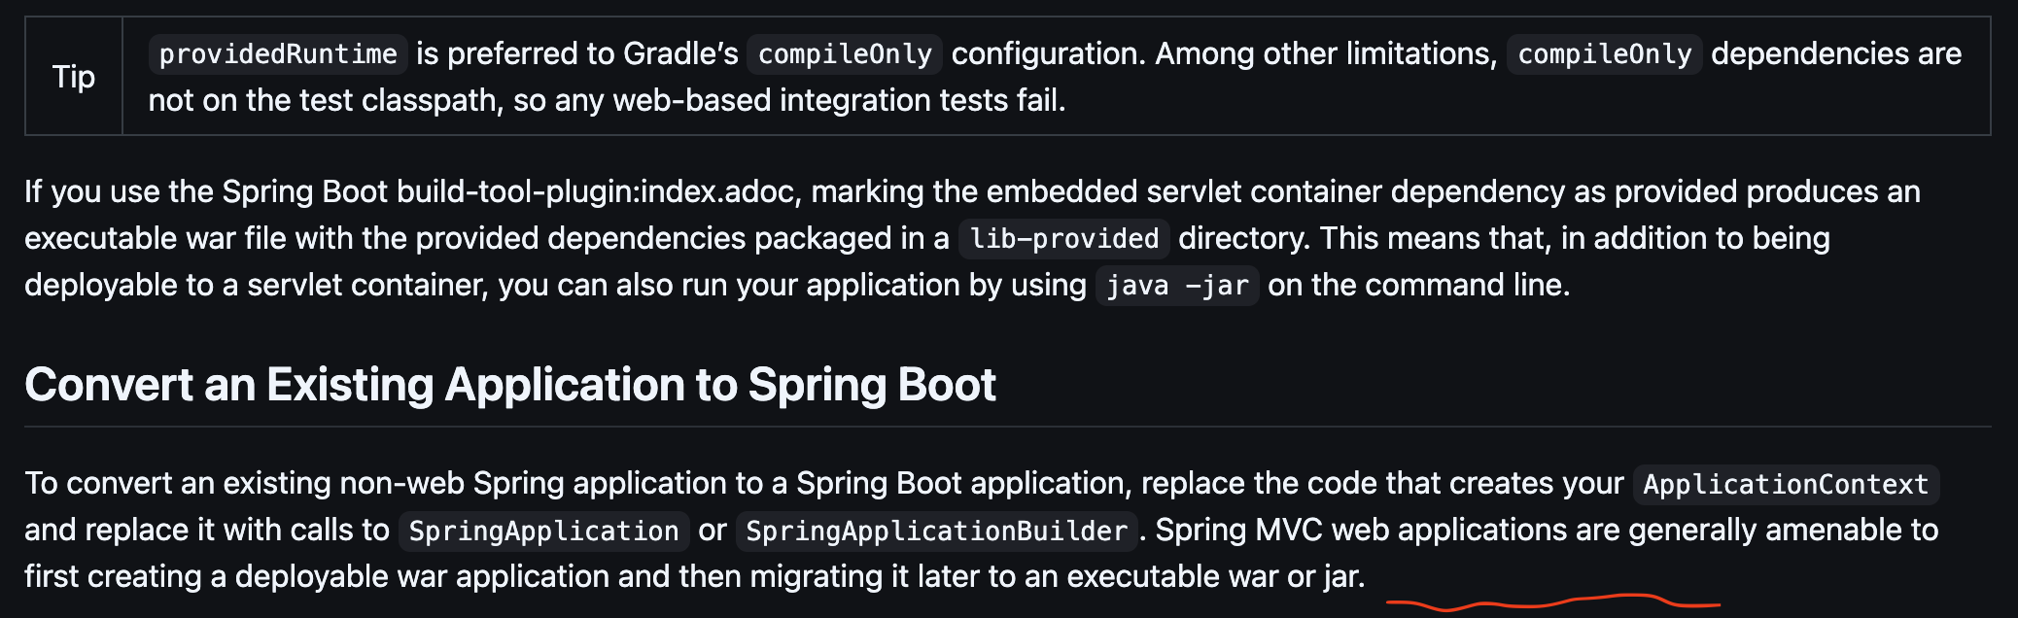Click the word "Gradle's" in the tip

680,54
